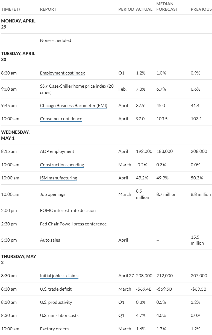Open the U.S. trade deficit link
This screenshot has height=335, width=212.
click(56, 289)
